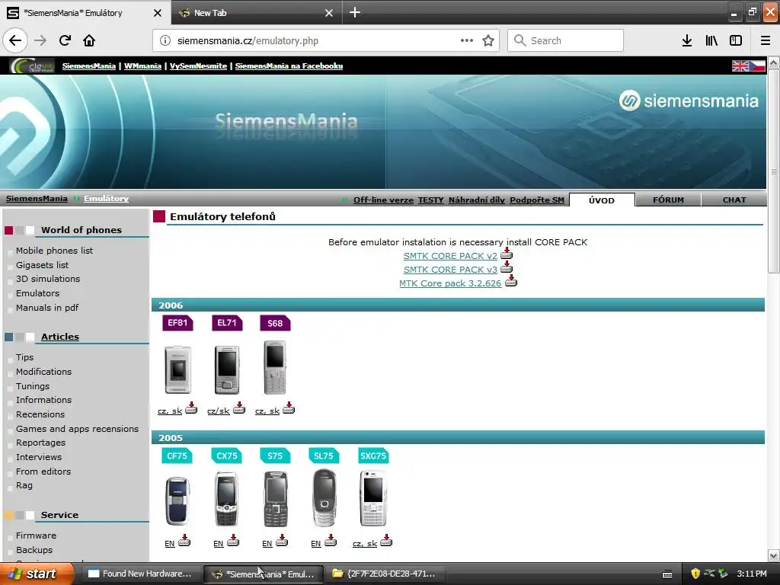780x585 pixels.
Task: Focus the browser Search field
Action: click(x=566, y=41)
